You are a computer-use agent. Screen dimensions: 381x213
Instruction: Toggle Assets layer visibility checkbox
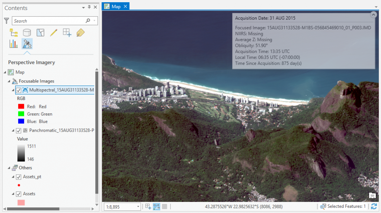pos(19,194)
